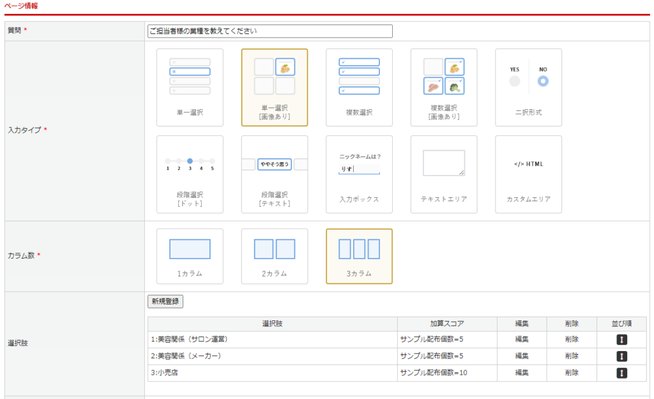Choose the 二択形式 YES/NO type
654x399 pixels.
tap(528, 87)
